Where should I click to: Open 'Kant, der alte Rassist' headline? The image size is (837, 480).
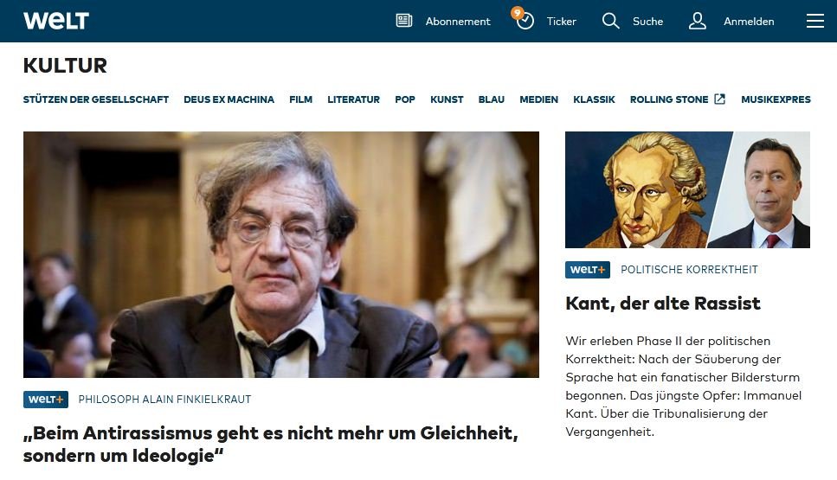(663, 304)
